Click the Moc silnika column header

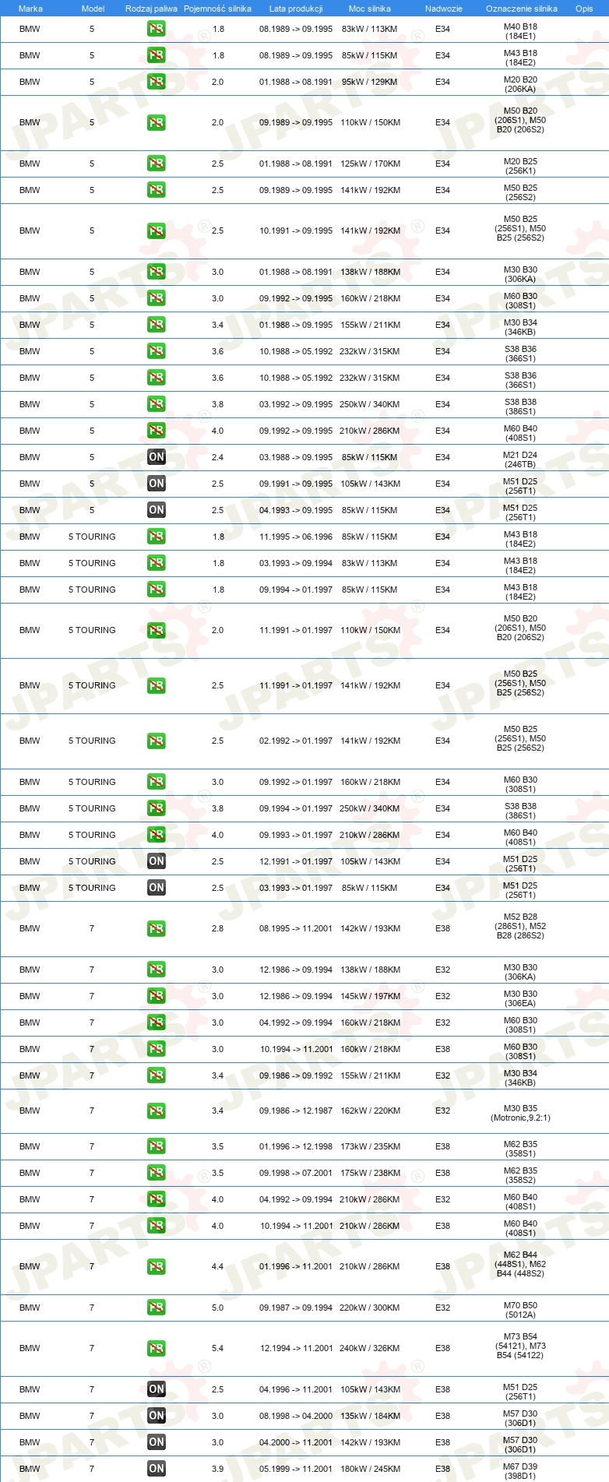coord(370,9)
